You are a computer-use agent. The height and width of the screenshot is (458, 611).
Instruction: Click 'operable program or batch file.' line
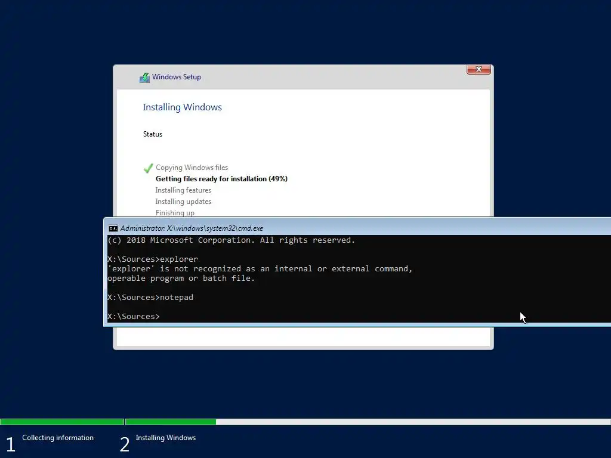click(181, 278)
